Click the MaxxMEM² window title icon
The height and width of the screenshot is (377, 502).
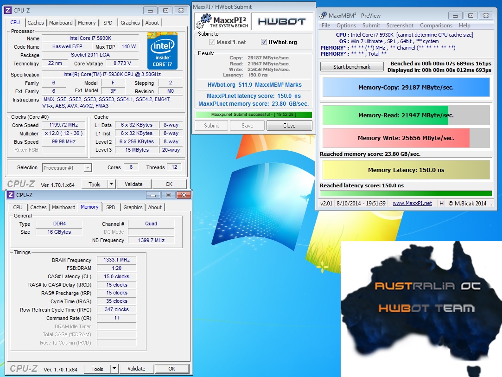coord(324,15)
